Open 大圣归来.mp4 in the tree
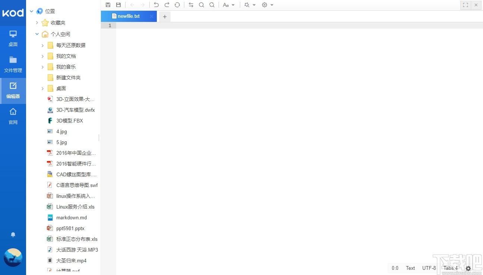This screenshot has width=483, height=275. [x=72, y=261]
